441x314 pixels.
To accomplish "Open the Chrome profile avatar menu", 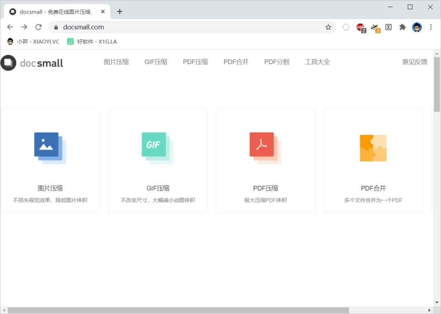I will tap(417, 27).
